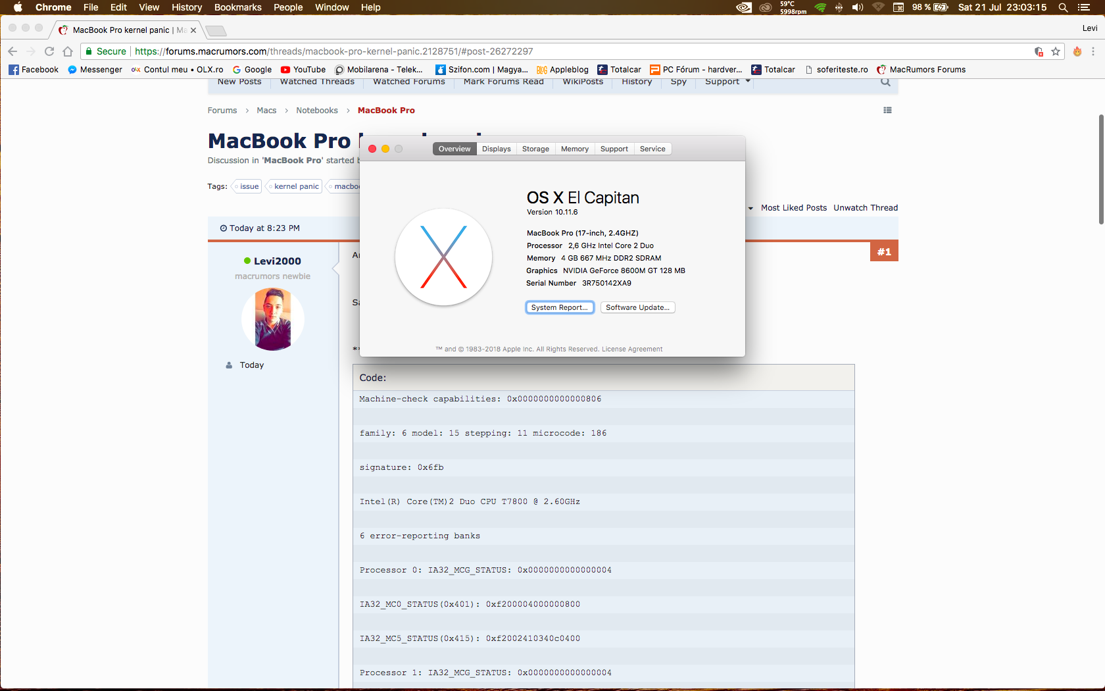Open Levi2000 user profile name

pos(278,261)
